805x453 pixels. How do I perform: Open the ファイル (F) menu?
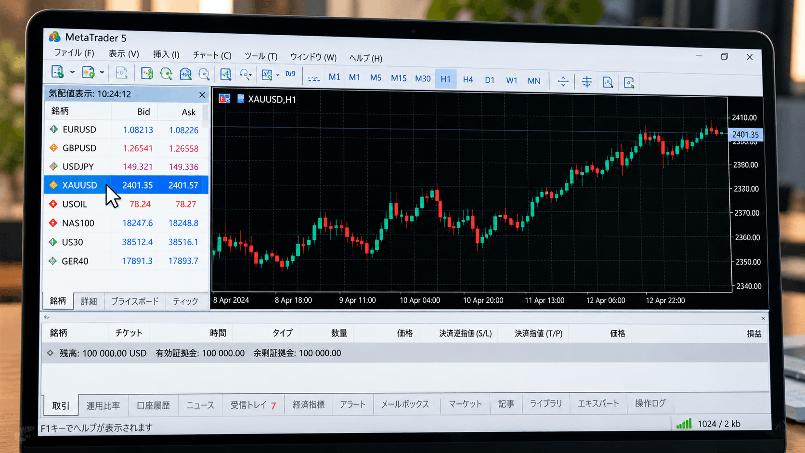coord(74,53)
